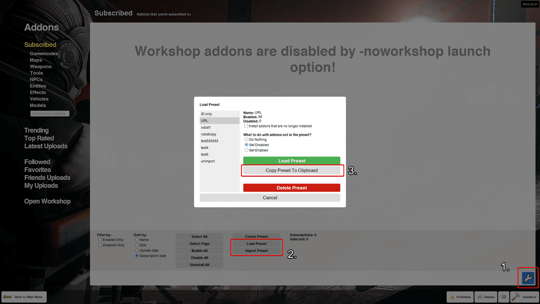Open the Sandbox gamemode selector
Viewport: 540px width, 304px height.
(x=524, y=297)
